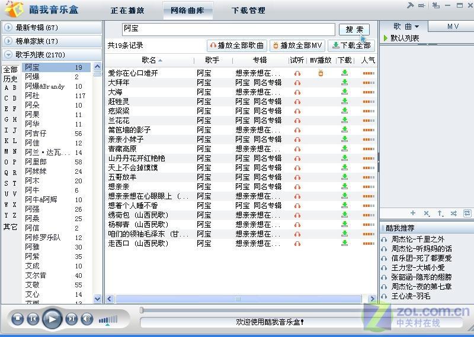Open the 歌曲 dropdown arrow
This screenshot has width=474, height=337.
tap(417, 27)
